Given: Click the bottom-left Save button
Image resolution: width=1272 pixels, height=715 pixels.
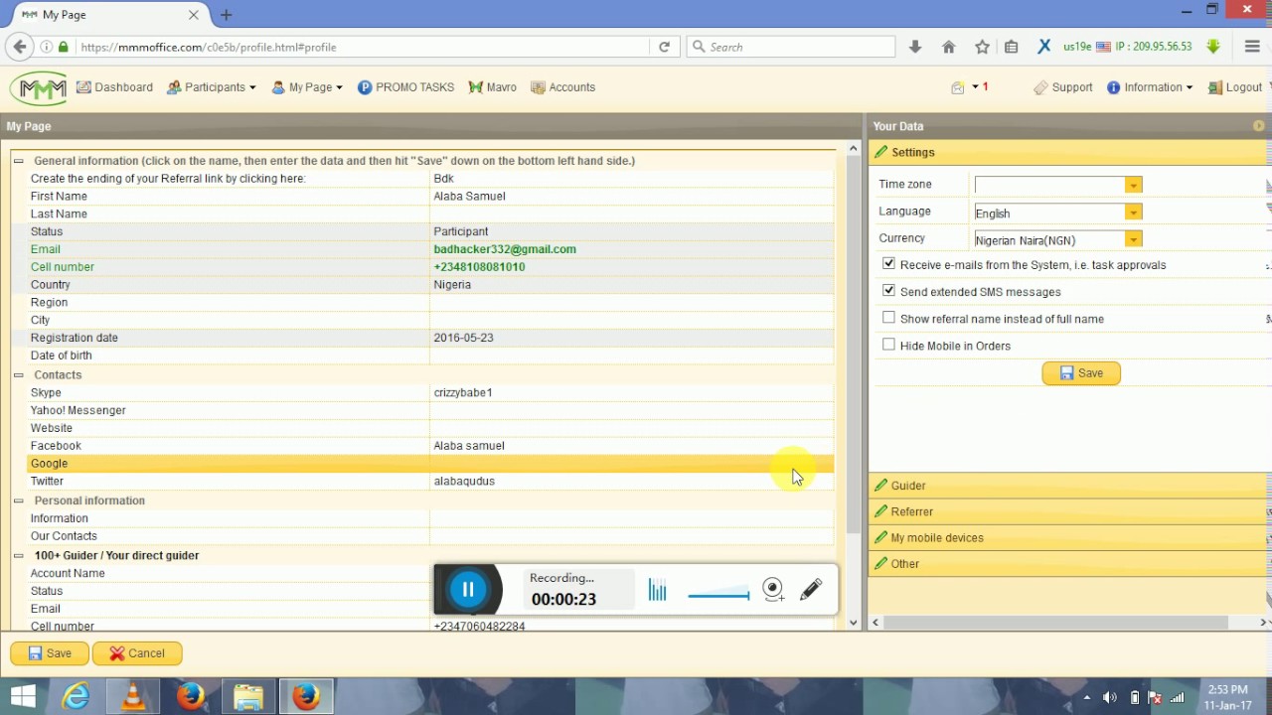Looking at the screenshot, I should coord(50,653).
